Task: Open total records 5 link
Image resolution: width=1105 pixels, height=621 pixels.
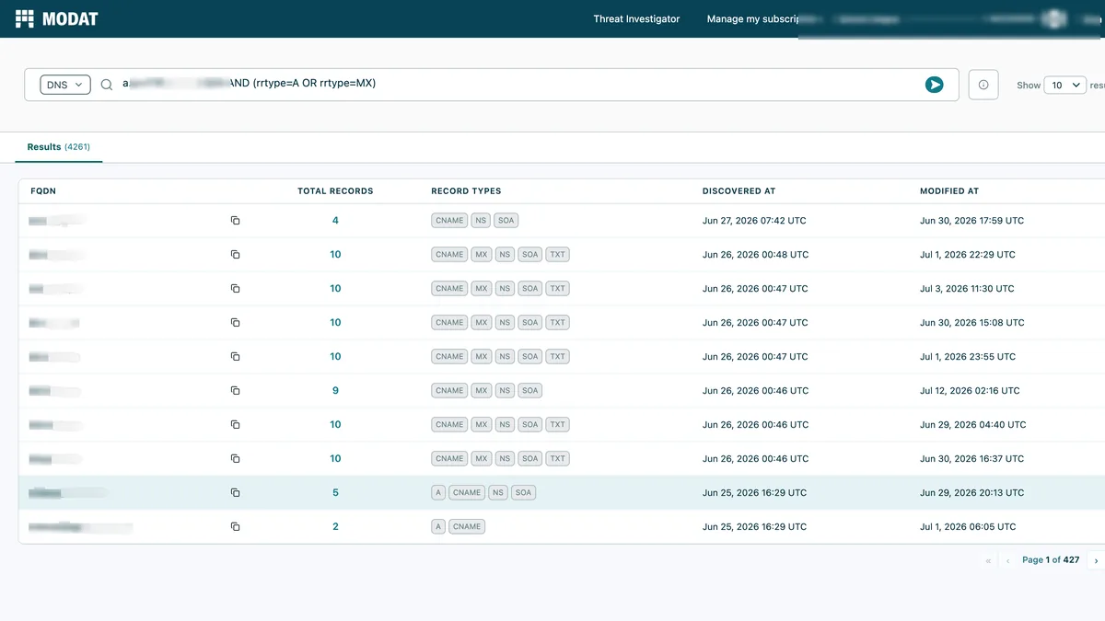Action: click(335, 493)
